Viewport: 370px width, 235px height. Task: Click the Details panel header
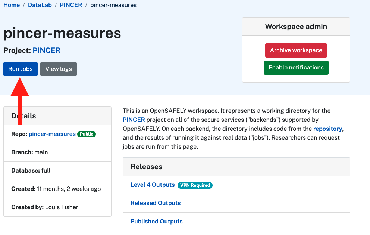coord(23,116)
